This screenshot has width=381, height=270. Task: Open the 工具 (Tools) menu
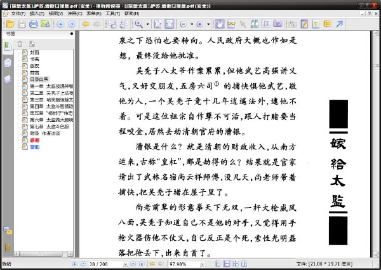click(113, 13)
